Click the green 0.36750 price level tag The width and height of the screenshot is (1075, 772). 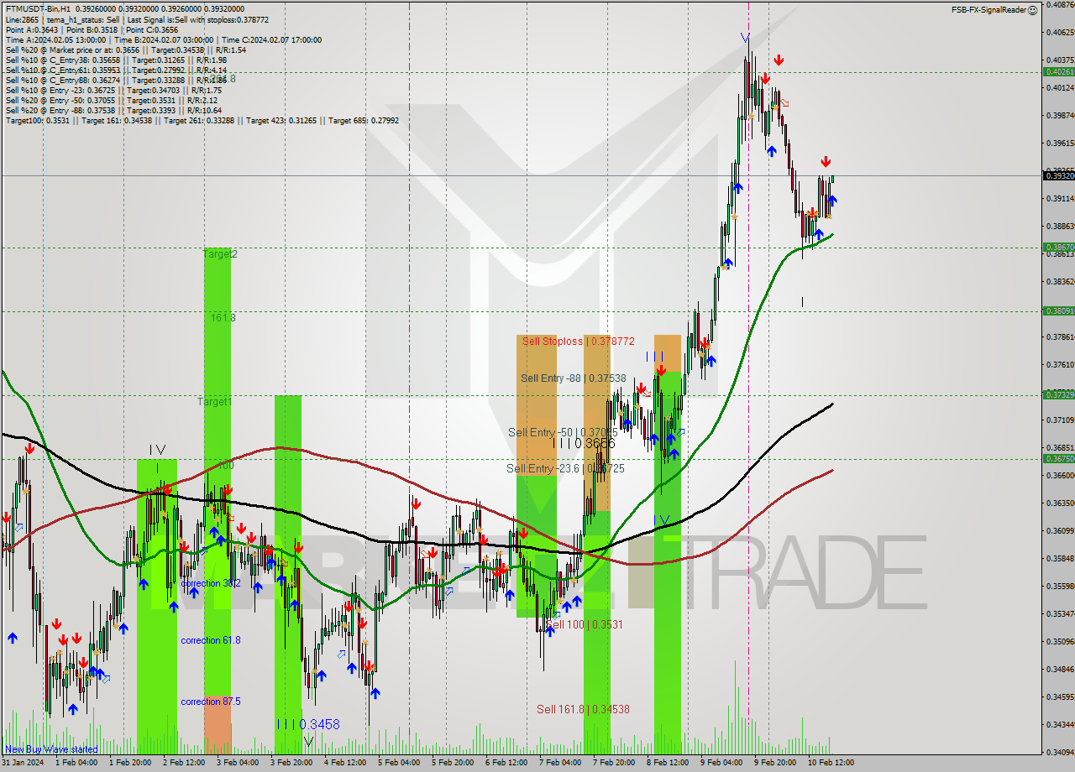(x=1058, y=458)
